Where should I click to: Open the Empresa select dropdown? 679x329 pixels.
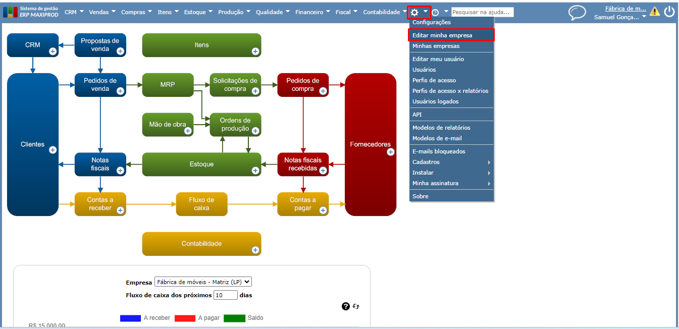[x=203, y=282]
